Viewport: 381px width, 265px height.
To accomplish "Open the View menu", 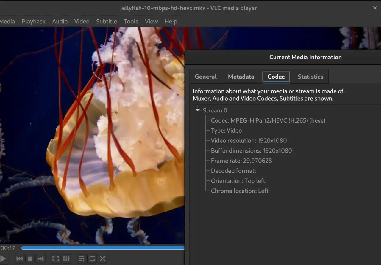I will (151, 21).
